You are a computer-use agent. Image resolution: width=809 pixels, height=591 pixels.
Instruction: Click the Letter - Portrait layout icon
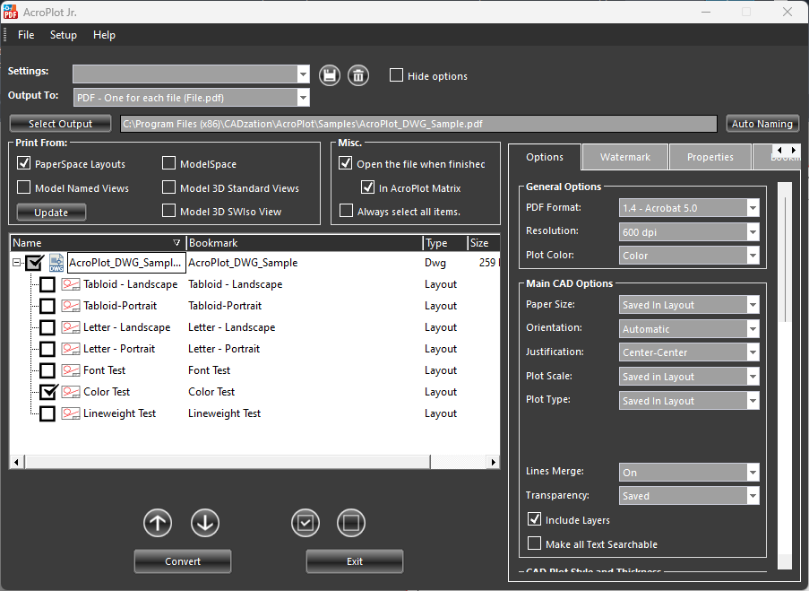tap(71, 349)
